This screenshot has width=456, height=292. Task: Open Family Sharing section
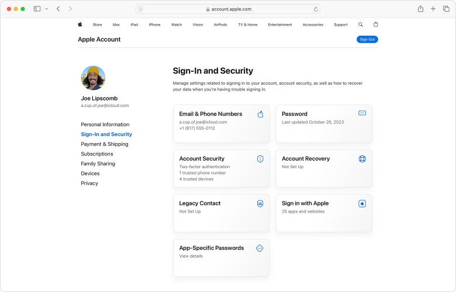[98, 164]
